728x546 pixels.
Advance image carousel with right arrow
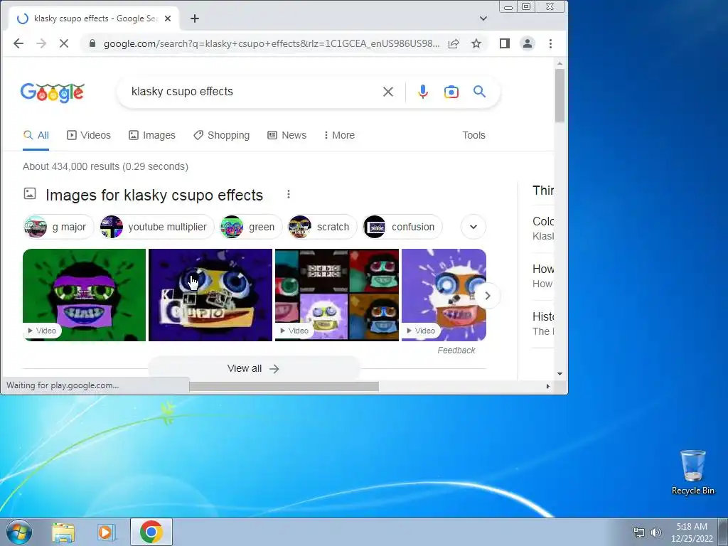488,296
